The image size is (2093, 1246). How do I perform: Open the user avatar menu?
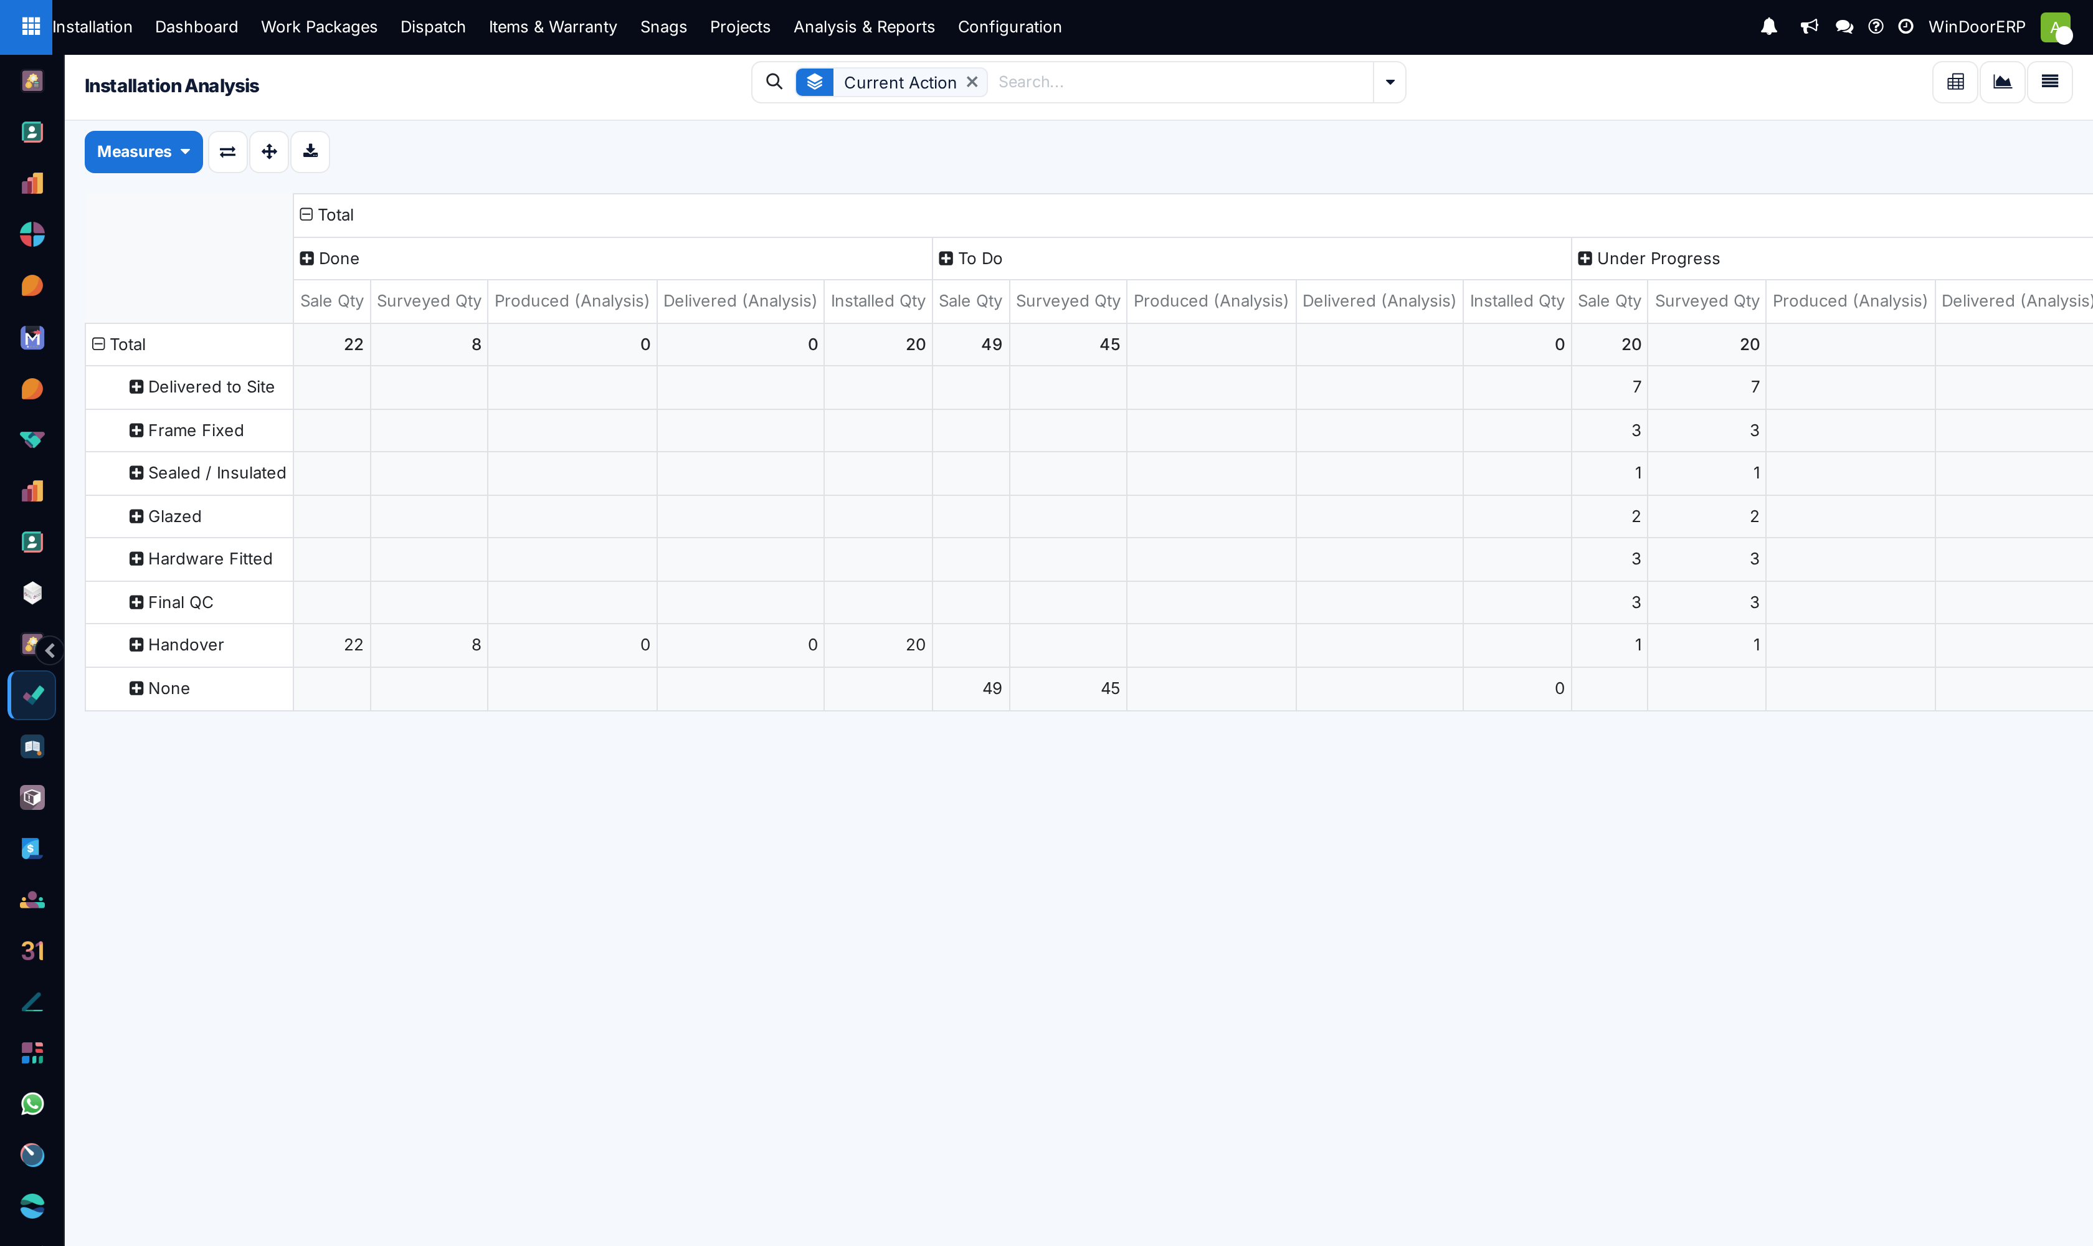2055,27
